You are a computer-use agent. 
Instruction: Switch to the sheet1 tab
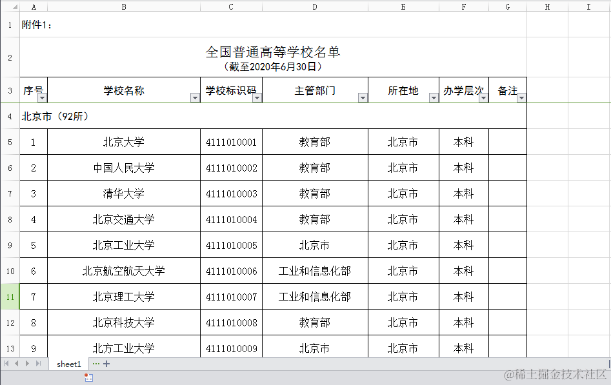click(69, 364)
